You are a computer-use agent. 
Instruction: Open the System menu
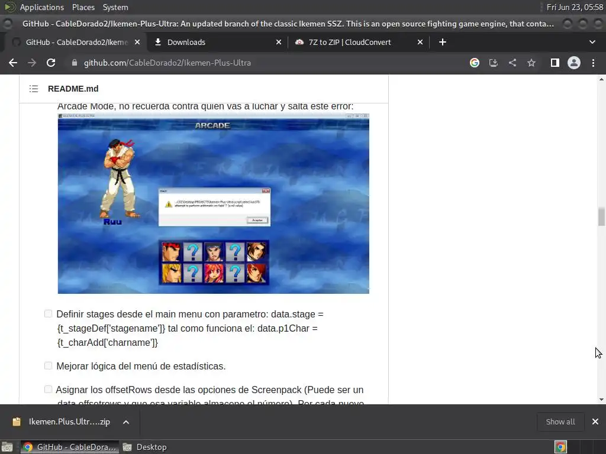[x=115, y=7]
